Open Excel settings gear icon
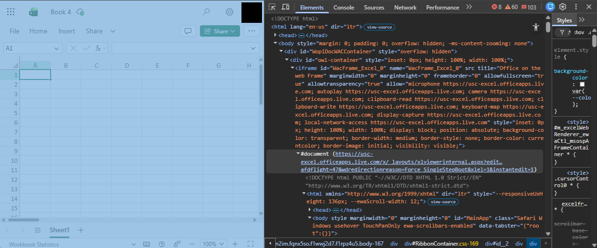 tap(230, 12)
